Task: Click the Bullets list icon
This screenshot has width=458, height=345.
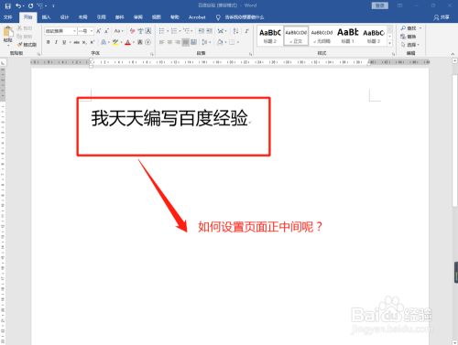Action: tap(162, 31)
